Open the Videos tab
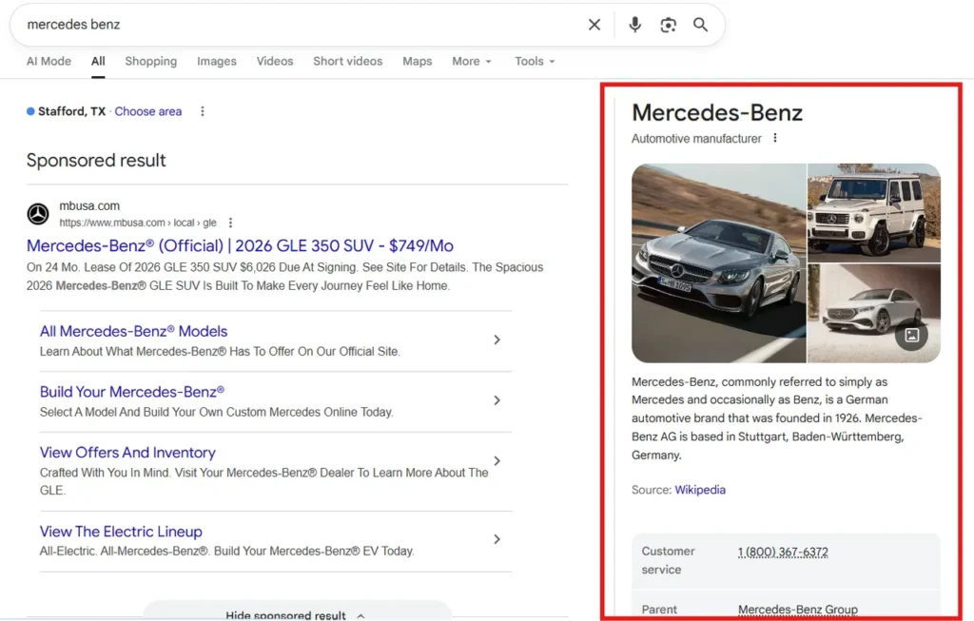 275,61
